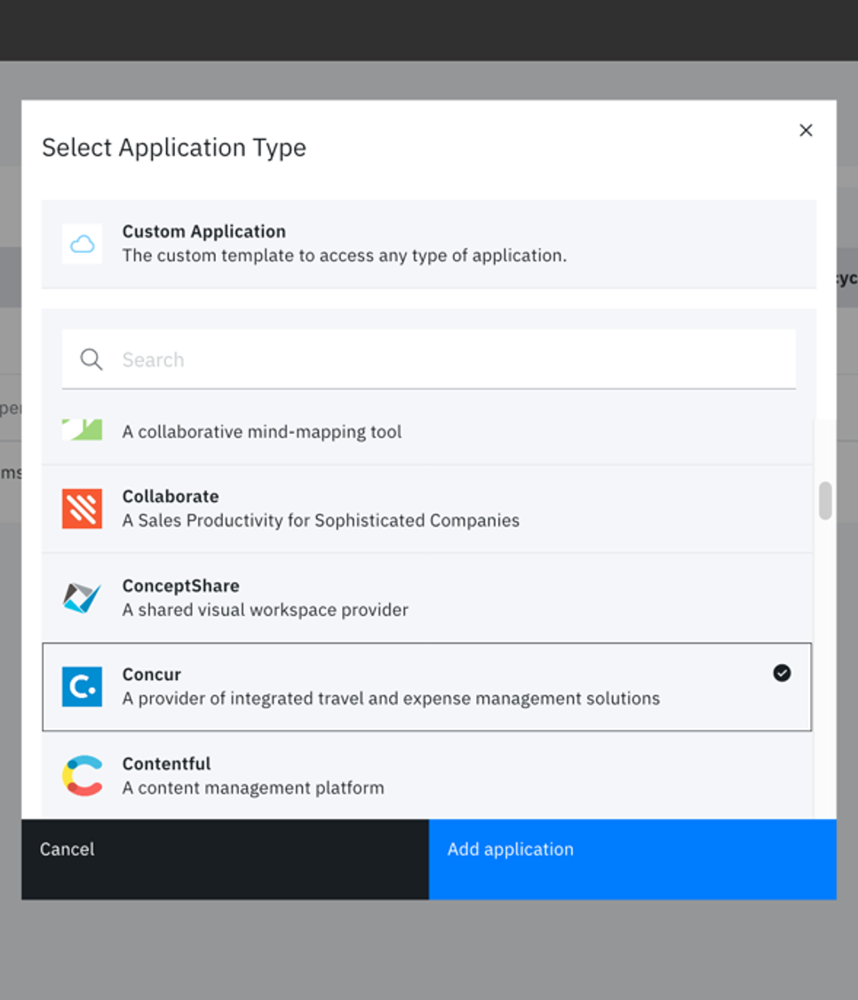The height and width of the screenshot is (1000, 858).
Task: Click the Collaborate orange logo icon
Action: click(83, 509)
